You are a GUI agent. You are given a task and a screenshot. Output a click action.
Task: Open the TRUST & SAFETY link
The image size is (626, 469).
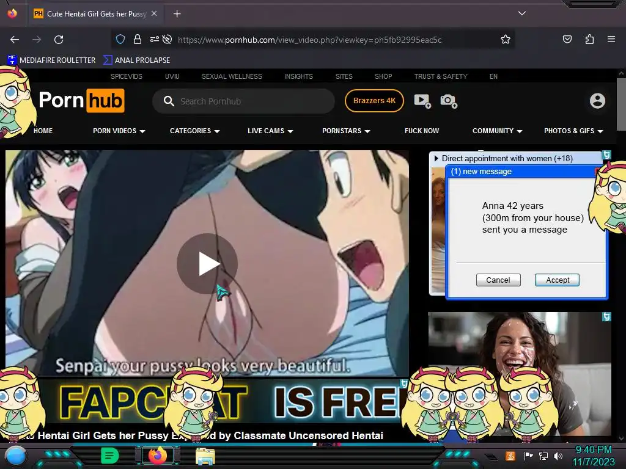(x=441, y=76)
